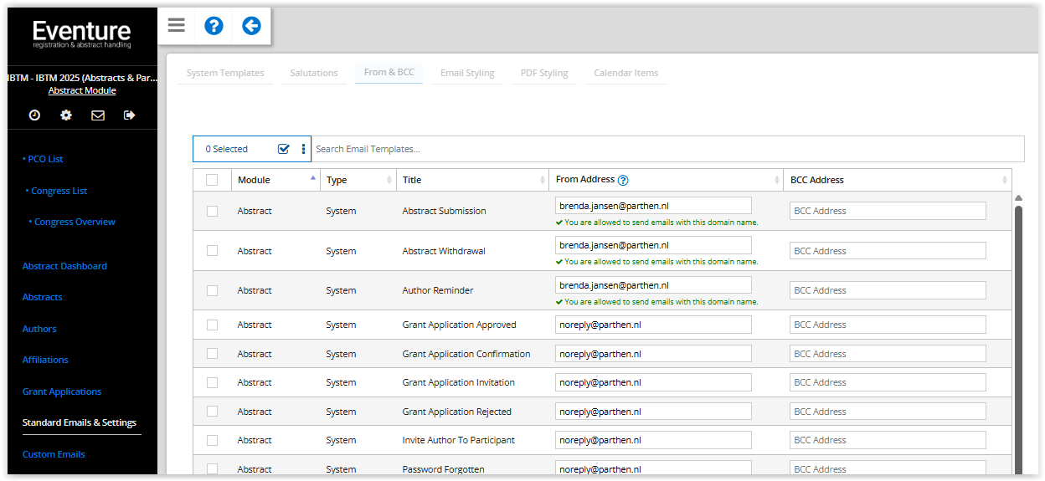This screenshot has width=1045, height=481.
Task: Open the hamburger menu icon
Action: [176, 25]
